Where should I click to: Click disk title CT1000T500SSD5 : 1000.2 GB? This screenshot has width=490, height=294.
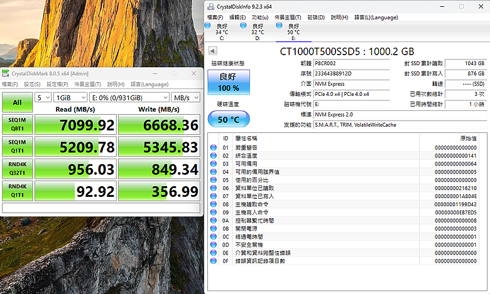click(x=347, y=51)
